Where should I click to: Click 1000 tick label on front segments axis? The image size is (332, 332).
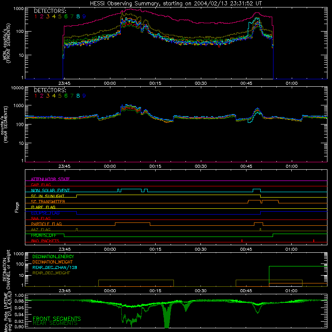tap(19, 9)
